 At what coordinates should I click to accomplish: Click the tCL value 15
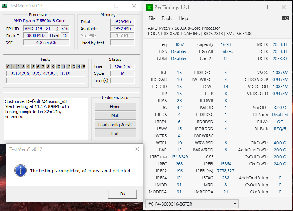179,73
